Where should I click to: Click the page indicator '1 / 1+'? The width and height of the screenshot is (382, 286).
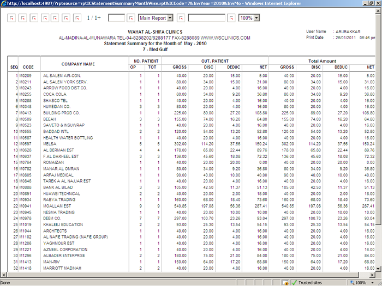pos(94,18)
